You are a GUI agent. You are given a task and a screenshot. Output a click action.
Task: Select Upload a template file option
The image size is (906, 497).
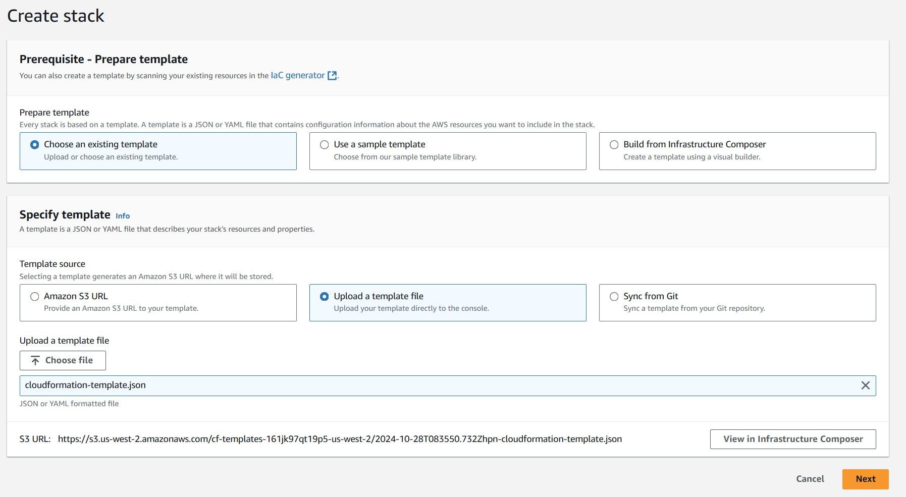click(x=325, y=296)
